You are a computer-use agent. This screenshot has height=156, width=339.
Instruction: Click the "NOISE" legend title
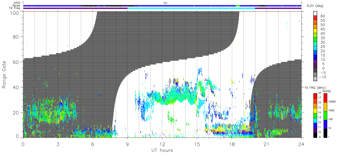click(327, 91)
